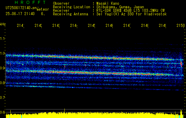The width and height of the screenshot is (186, 118).
Task: Click the 2141 time marker
Action: point(20,26)
